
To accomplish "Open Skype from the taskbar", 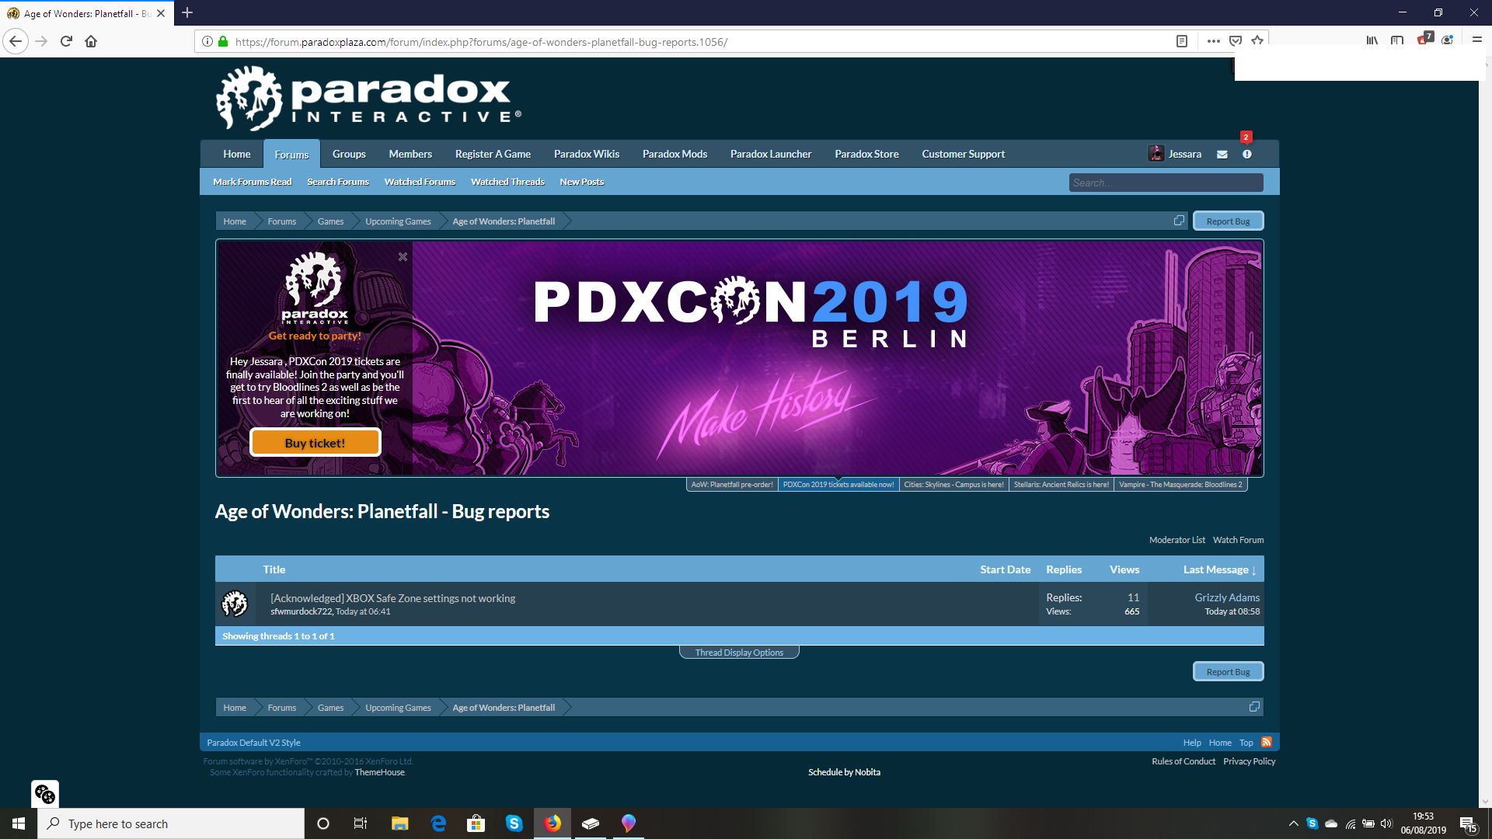I will 514,823.
